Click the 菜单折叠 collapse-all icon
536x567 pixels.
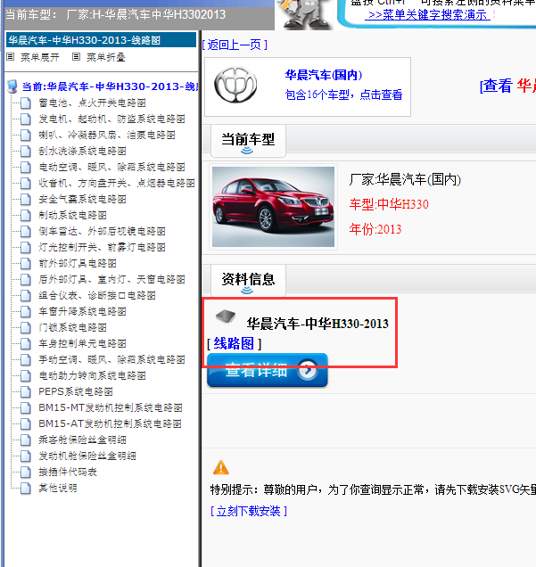click(x=76, y=57)
